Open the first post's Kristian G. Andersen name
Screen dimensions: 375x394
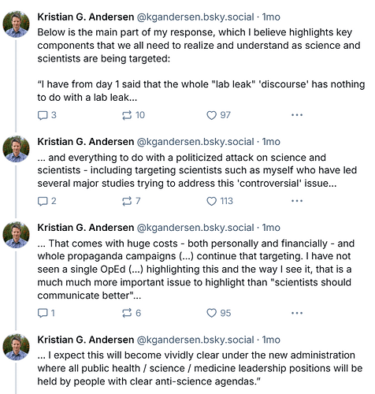coord(86,17)
